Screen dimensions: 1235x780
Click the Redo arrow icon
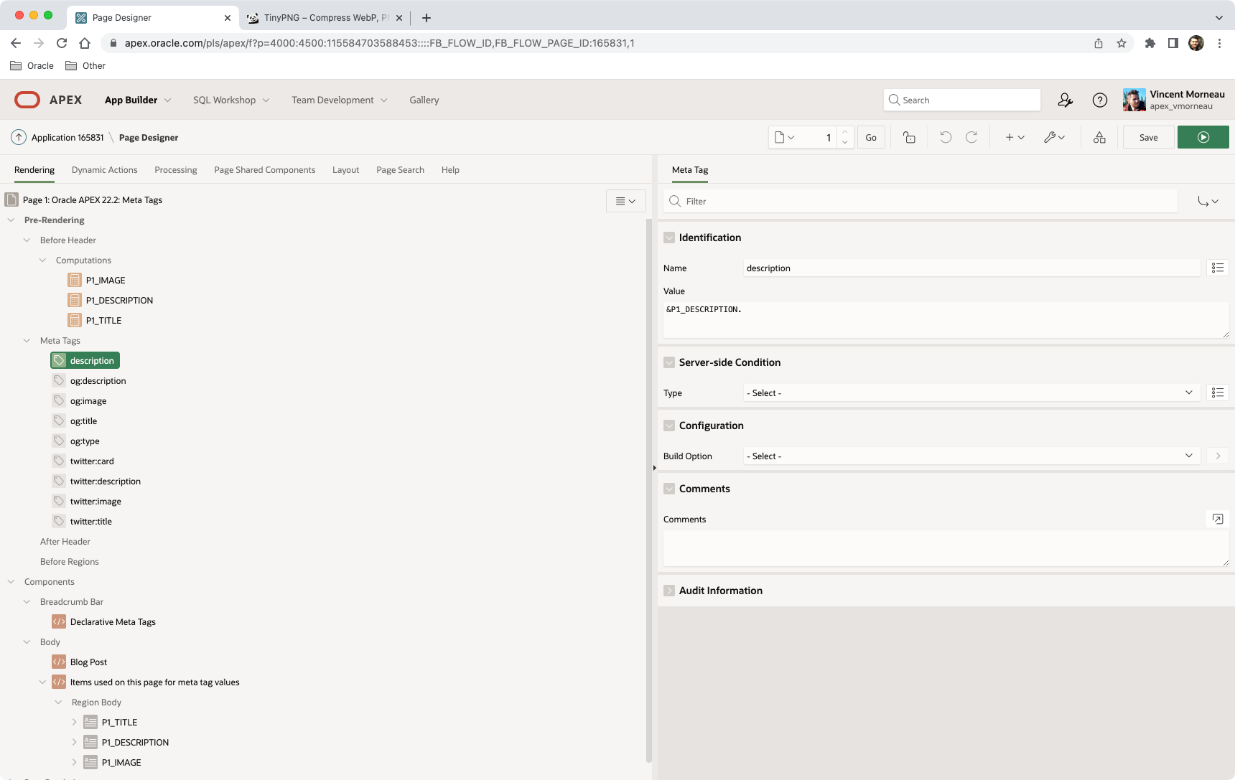971,137
